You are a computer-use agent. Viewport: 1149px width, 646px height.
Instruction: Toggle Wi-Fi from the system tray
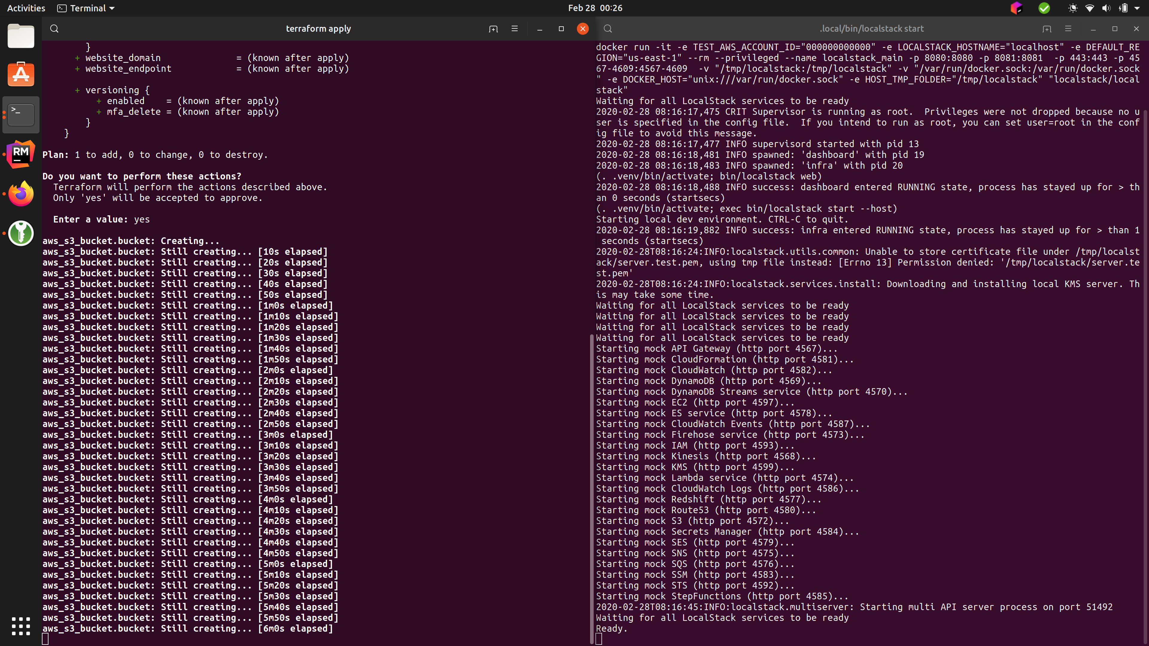(x=1090, y=8)
